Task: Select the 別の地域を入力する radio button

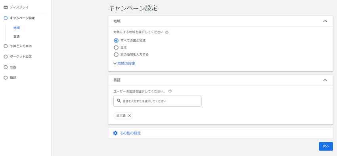Action: pyautogui.click(x=116, y=55)
